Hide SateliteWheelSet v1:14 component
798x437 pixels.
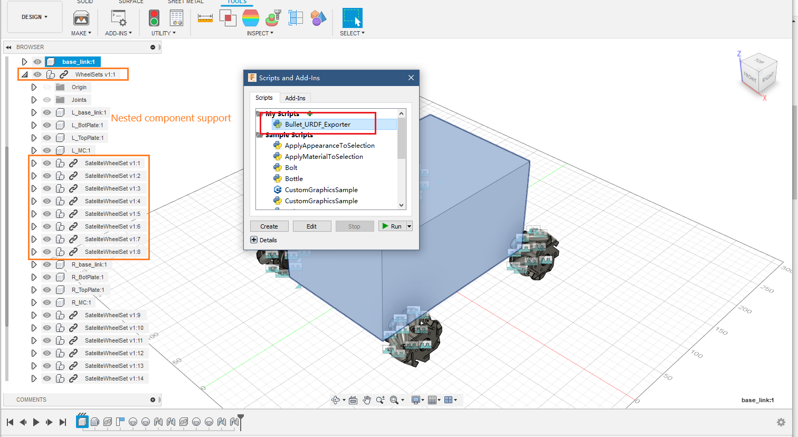[47, 378]
